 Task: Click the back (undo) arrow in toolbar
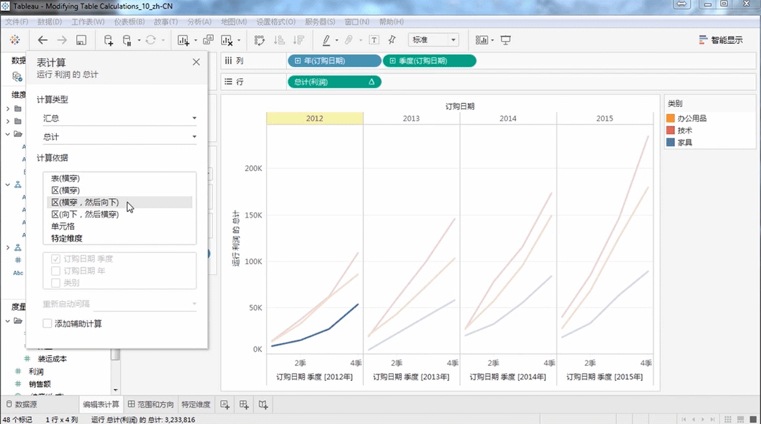click(x=42, y=40)
